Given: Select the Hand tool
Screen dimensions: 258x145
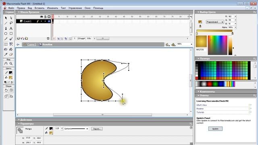Looking at the screenshot, I should (6, 64).
